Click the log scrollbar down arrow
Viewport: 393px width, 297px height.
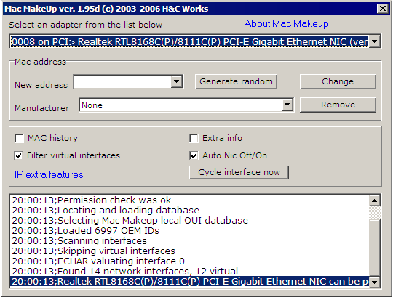pos(375,282)
